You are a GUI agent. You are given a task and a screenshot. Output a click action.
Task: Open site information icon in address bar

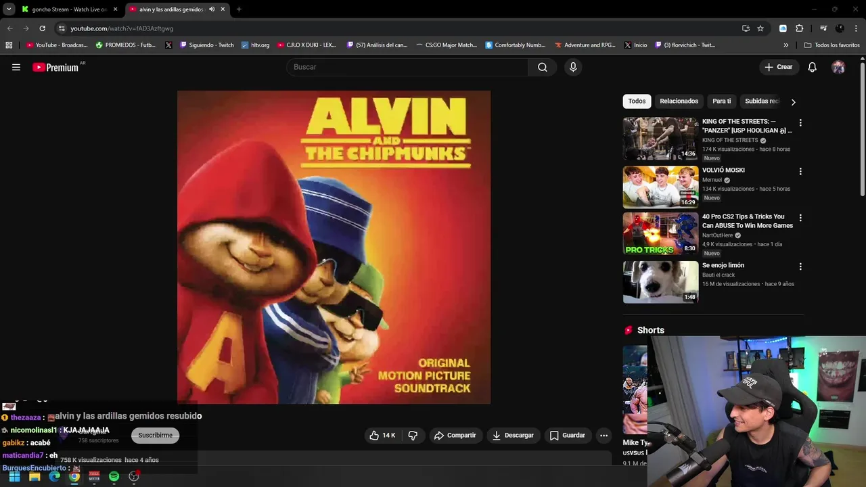[x=62, y=28]
